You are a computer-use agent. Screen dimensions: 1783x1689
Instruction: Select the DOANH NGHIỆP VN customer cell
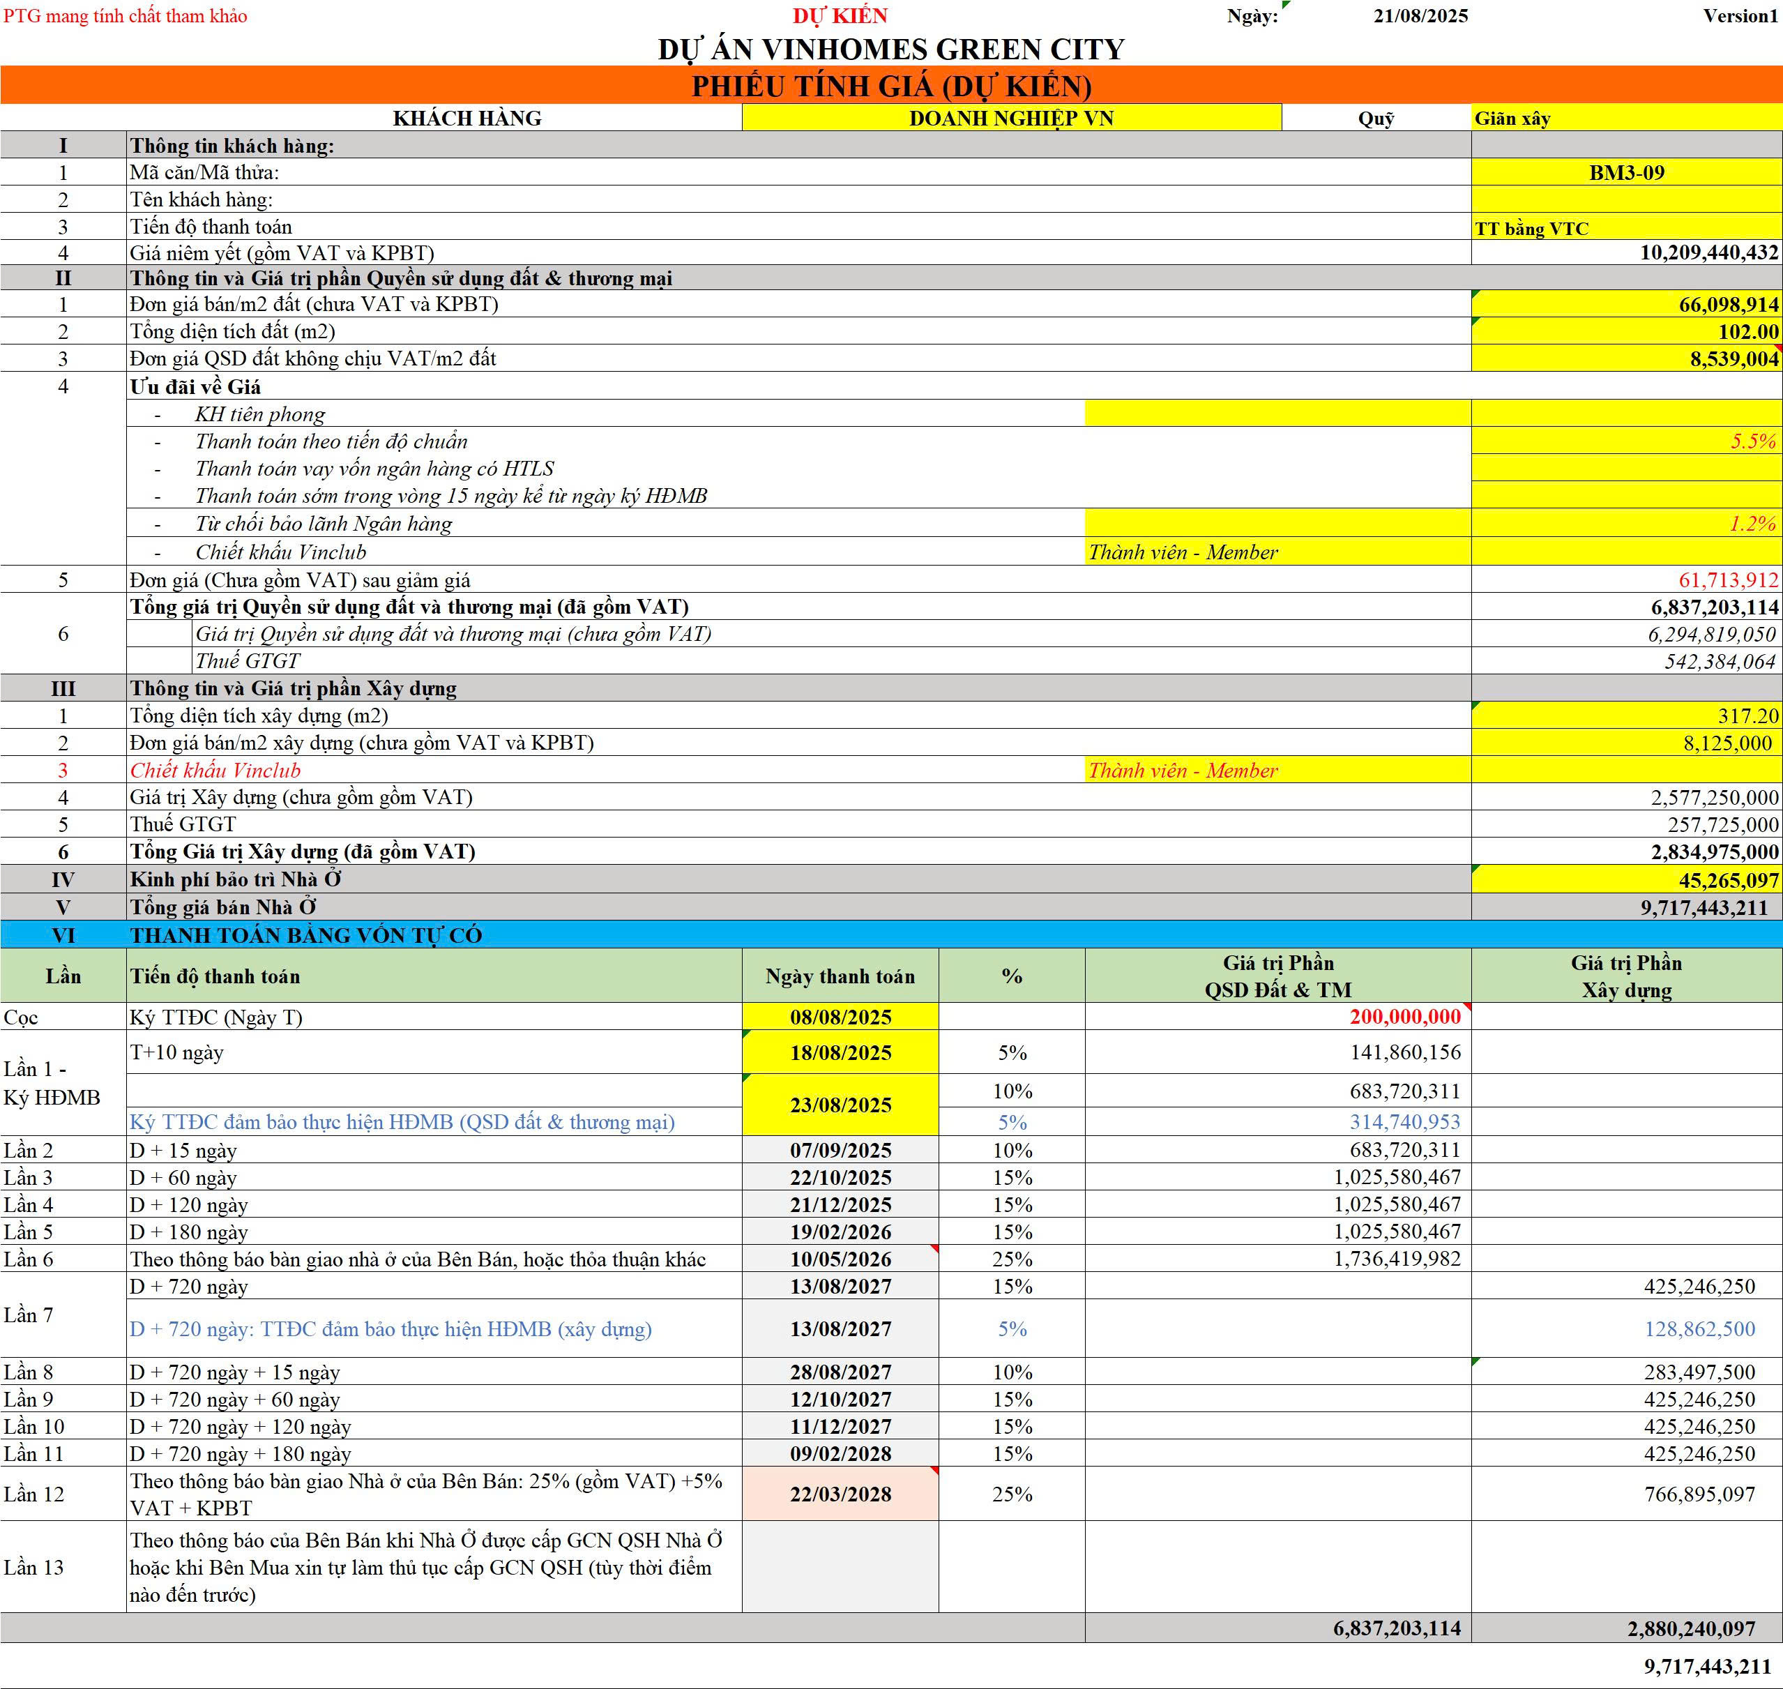click(1012, 118)
